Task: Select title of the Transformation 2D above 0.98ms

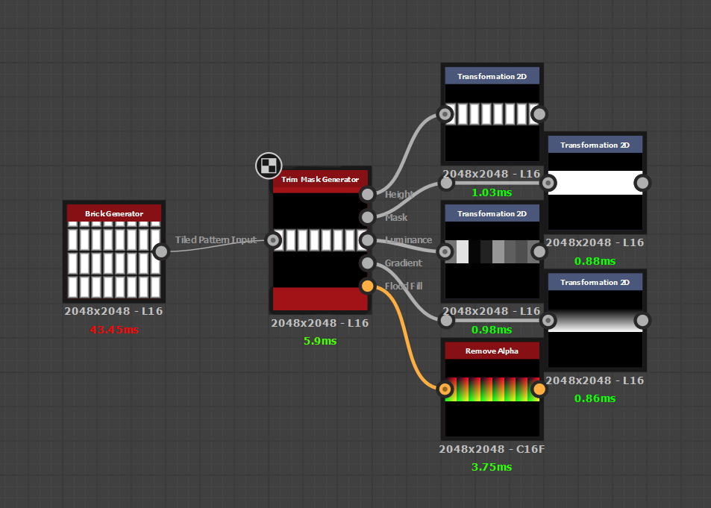Action: click(492, 213)
